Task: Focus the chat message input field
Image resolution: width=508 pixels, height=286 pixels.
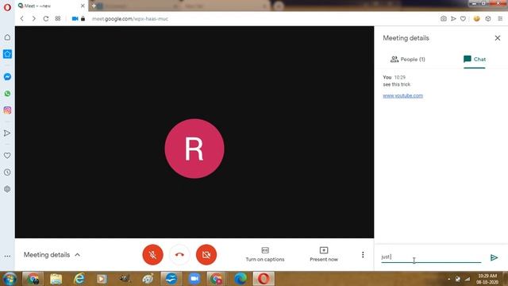Action: (431, 257)
